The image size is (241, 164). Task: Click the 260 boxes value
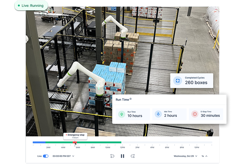pos(196,83)
